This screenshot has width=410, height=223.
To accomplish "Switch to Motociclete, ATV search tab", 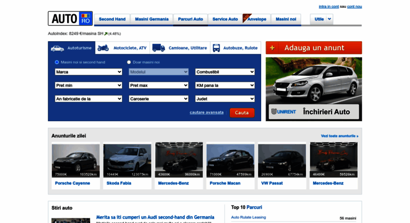I will coord(122,48).
